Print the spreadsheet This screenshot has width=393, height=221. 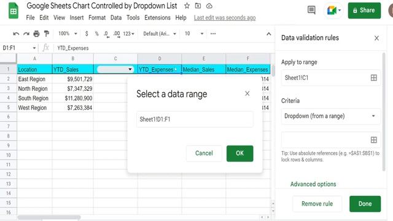pyautogui.click(x=36, y=34)
